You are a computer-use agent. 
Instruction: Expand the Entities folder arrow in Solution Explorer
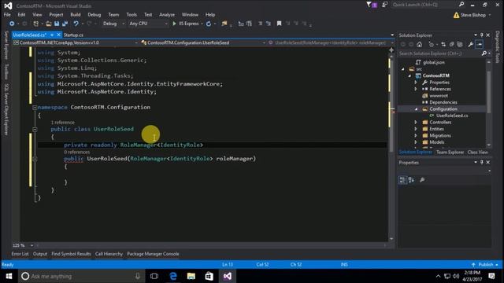tap(416, 129)
